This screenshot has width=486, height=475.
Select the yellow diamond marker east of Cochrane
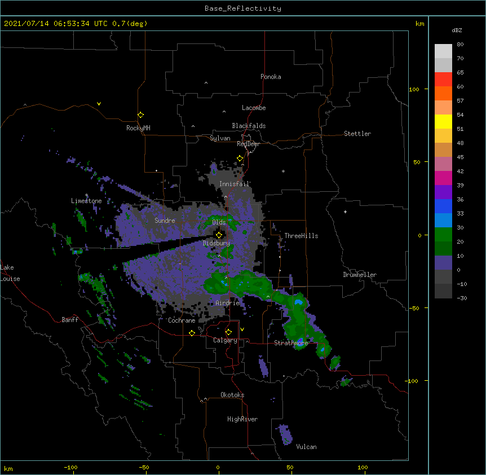[192, 333]
